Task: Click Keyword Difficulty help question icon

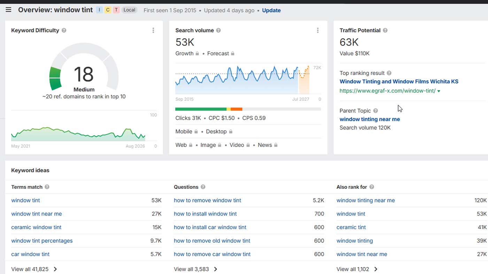Action: pyautogui.click(x=64, y=30)
